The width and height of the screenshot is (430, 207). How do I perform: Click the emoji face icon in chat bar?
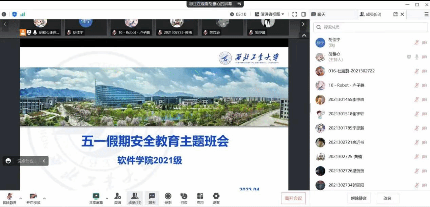click(x=8, y=161)
